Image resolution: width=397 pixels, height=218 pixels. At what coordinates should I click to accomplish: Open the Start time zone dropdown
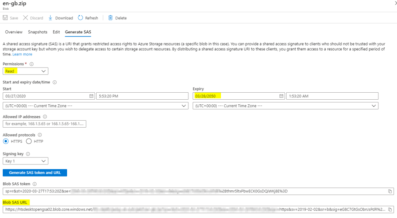96,106
